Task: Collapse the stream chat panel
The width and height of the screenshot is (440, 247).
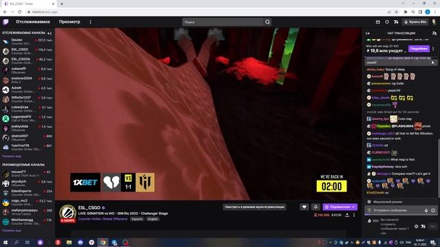Action: 368,34
